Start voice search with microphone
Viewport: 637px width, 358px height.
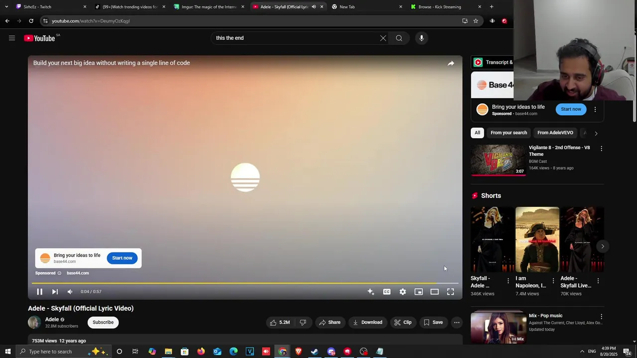coord(422,38)
